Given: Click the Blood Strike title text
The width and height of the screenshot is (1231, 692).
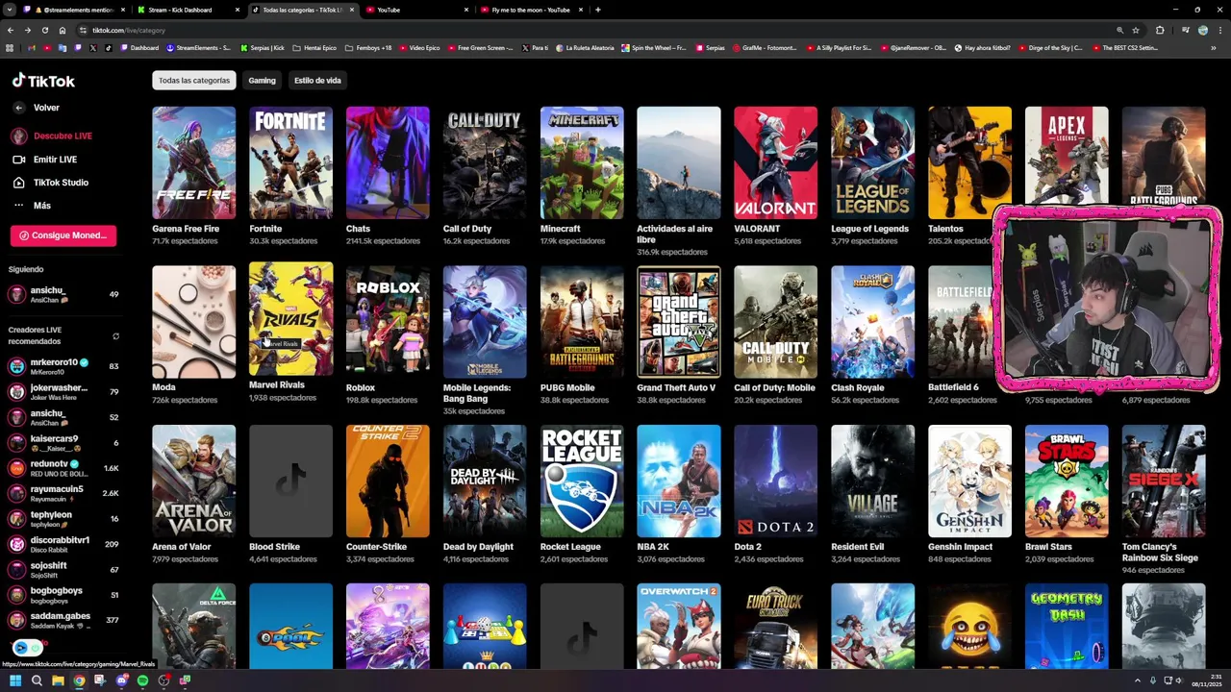Looking at the screenshot, I should [x=274, y=547].
